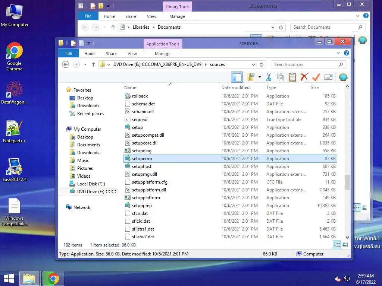Open the Notepad++ desktop shortcut

15,131
